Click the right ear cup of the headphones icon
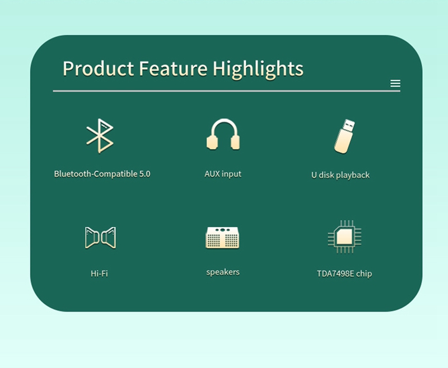The width and height of the screenshot is (448, 368). tap(235, 143)
